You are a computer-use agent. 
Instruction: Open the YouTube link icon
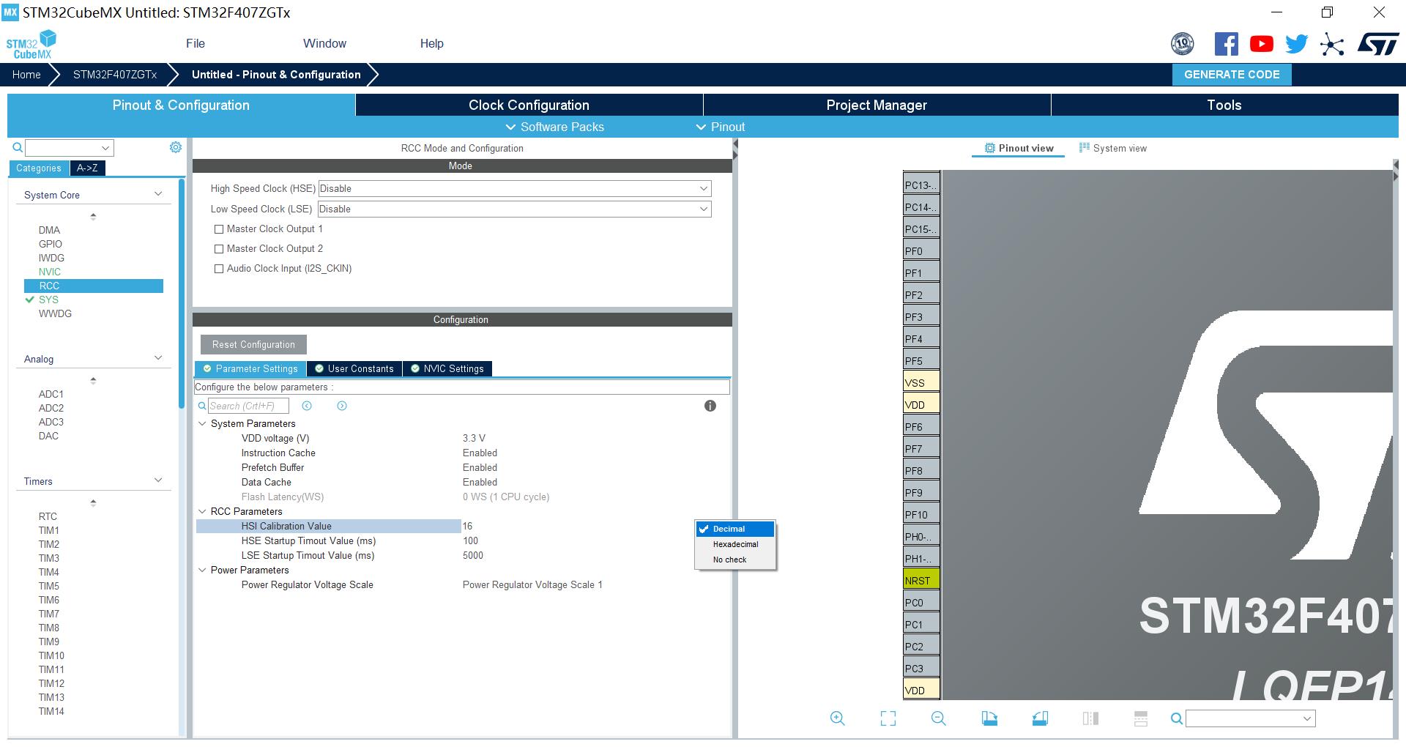coord(1261,44)
